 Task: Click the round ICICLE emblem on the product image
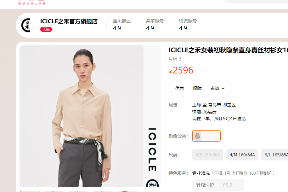pos(152,184)
